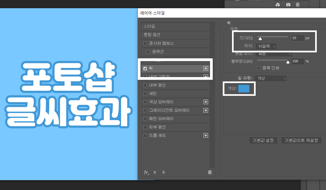Screen dimensions: 326x190
Task: Click the plus icon next to 색상 오버레이
Action: point(206,102)
